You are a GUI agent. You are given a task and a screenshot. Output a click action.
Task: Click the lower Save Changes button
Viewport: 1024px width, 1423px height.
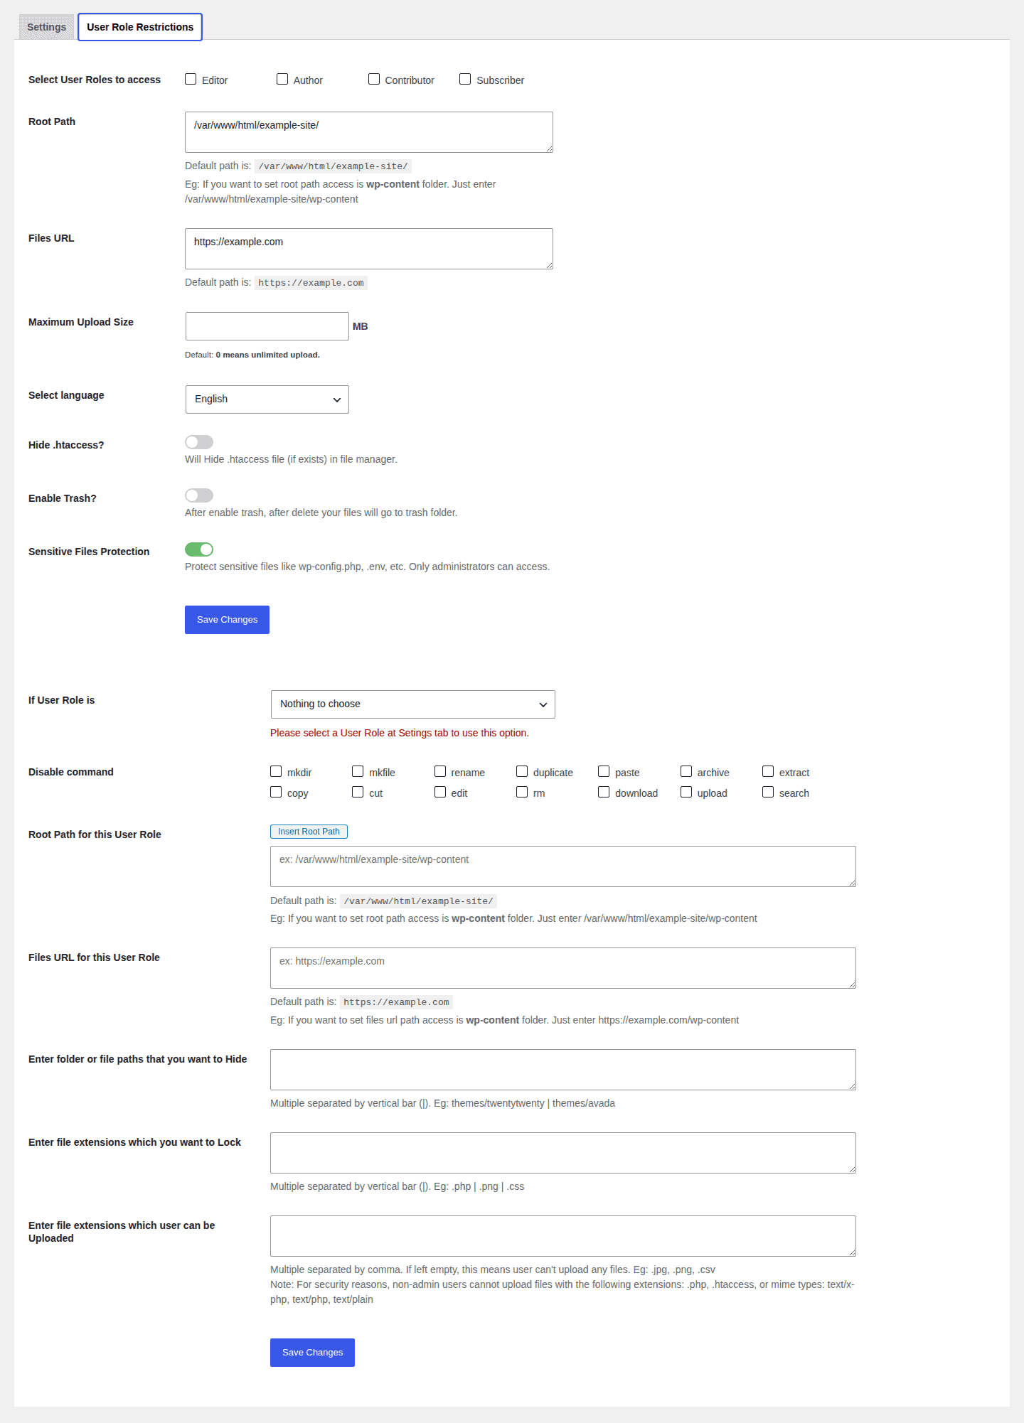point(312,1353)
